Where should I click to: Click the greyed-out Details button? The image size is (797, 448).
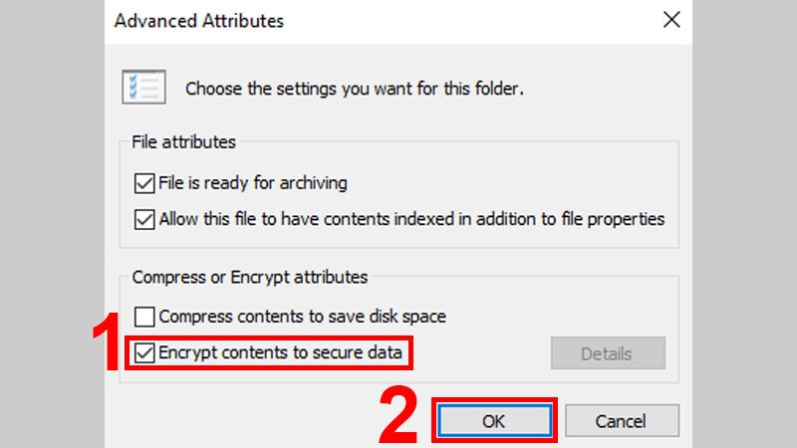(x=607, y=352)
